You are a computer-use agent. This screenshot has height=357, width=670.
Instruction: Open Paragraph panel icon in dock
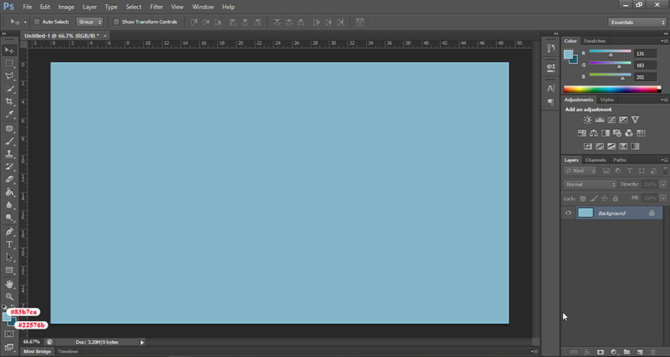tap(551, 102)
